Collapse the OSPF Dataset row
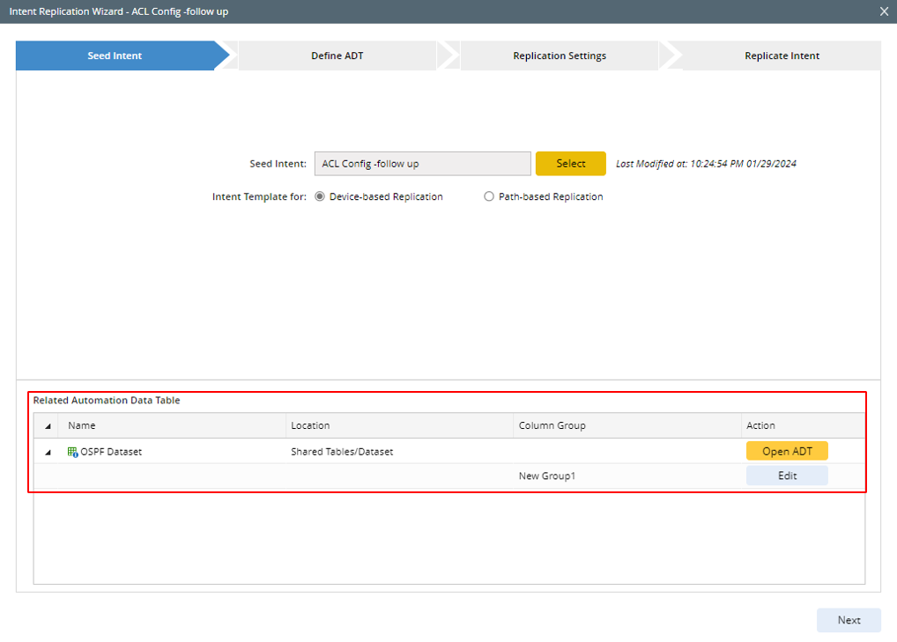The height and width of the screenshot is (642, 897). 48,452
